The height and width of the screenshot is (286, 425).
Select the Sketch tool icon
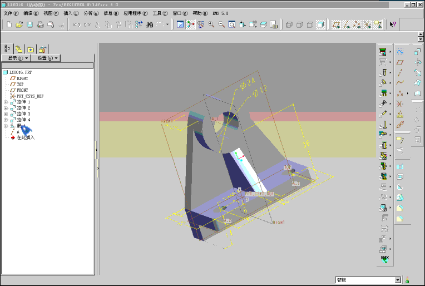click(x=400, y=52)
